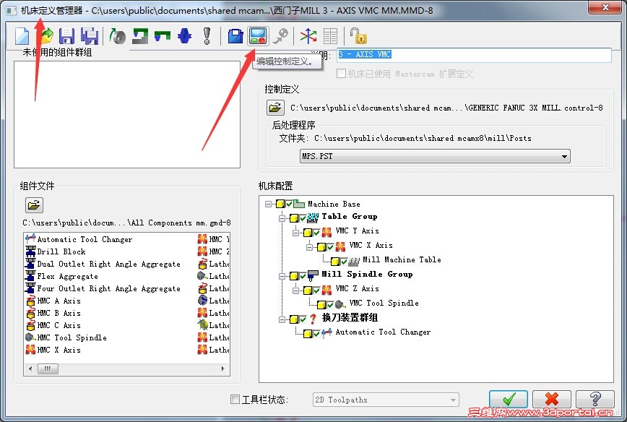Select Four Outlet Right Angle Aggregate component
This screenshot has width=627, height=422.
click(103, 288)
